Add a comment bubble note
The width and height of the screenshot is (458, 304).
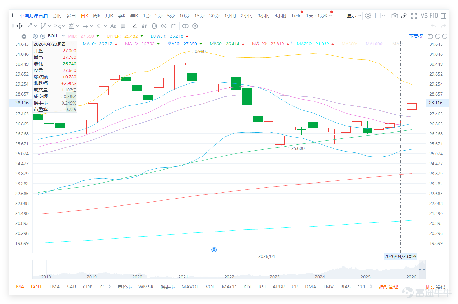123,26
